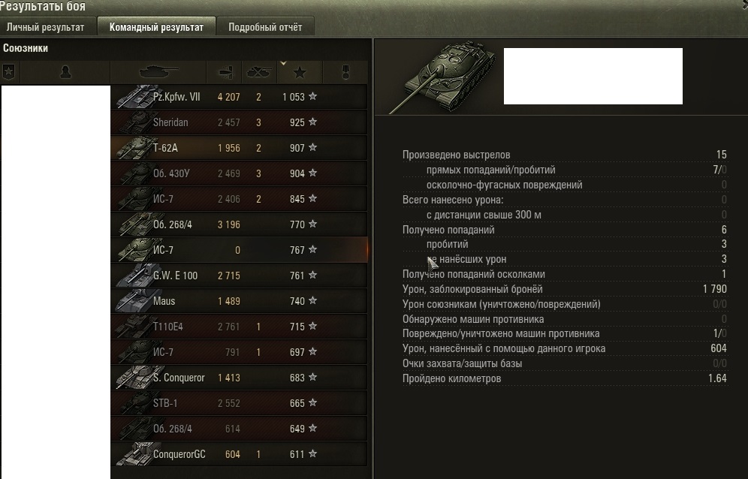Viewport: 748px width, 479px height.
Task: Select the Командный результат tab
Action: pyautogui.click(x=156, y=27)
